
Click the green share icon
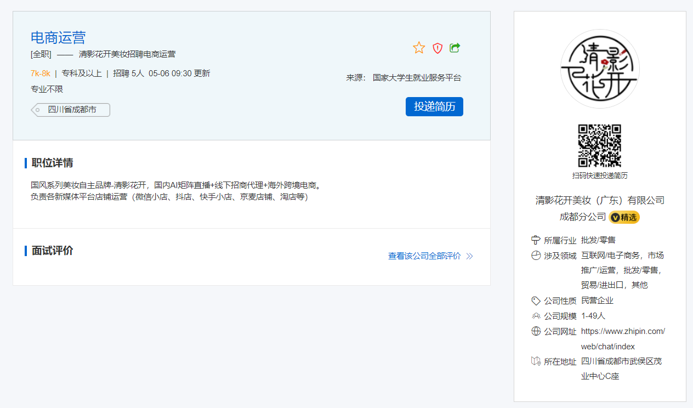[455, 48]
